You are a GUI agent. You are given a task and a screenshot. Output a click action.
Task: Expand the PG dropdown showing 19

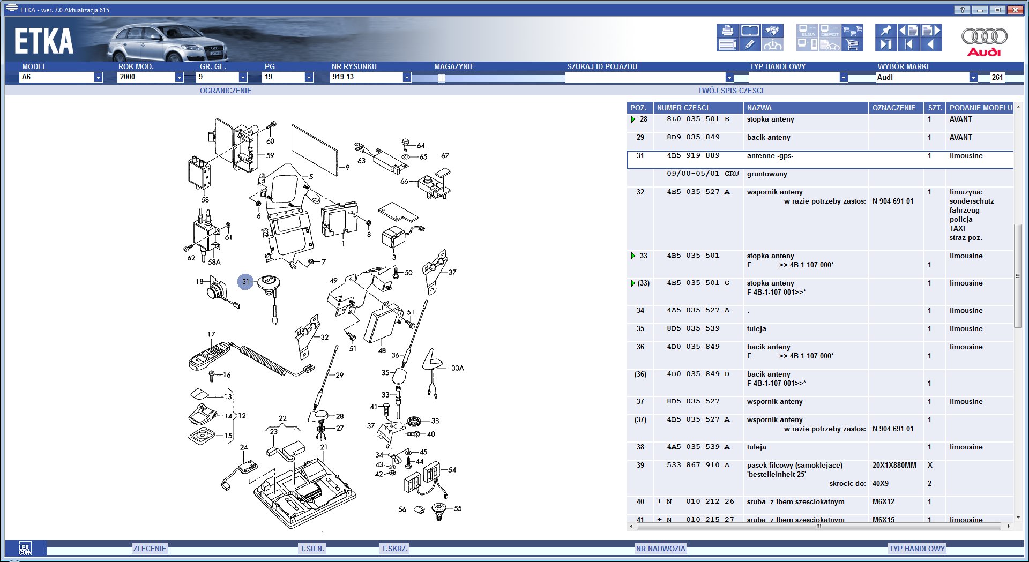[x=309, y=77]
